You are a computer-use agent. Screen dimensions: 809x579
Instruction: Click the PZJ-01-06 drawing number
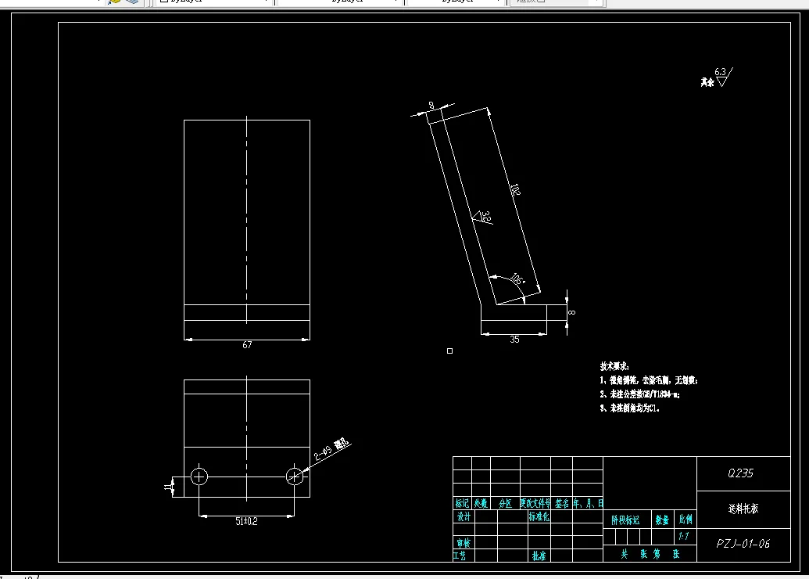pos(743,544)
